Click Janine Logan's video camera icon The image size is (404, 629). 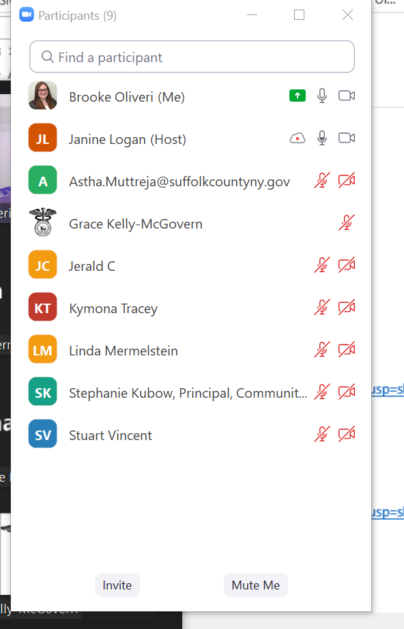point(347,138)
